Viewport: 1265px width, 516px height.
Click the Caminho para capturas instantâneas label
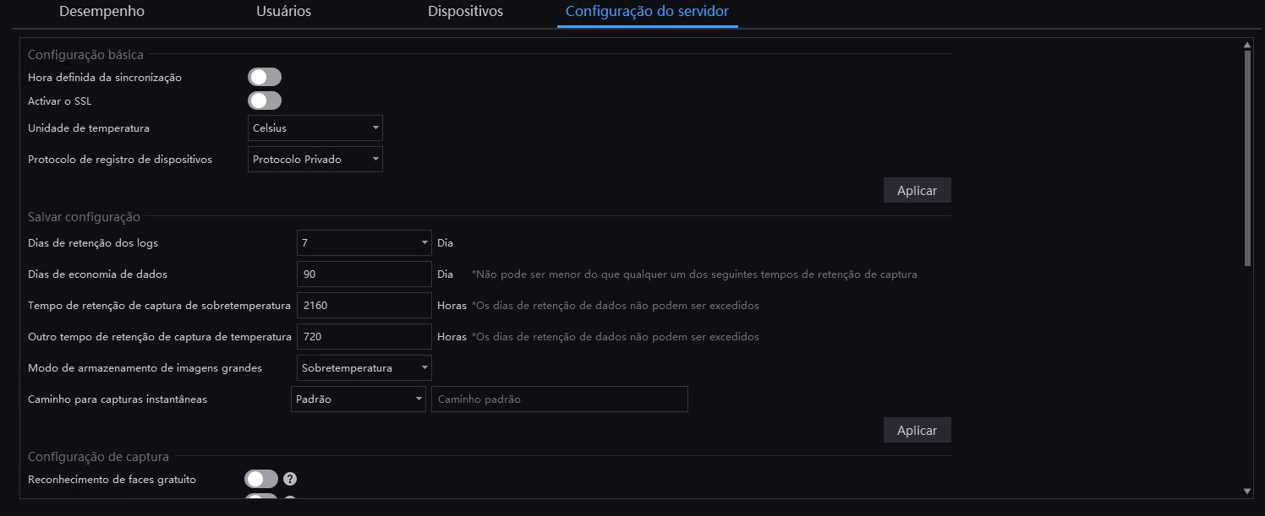118,399
